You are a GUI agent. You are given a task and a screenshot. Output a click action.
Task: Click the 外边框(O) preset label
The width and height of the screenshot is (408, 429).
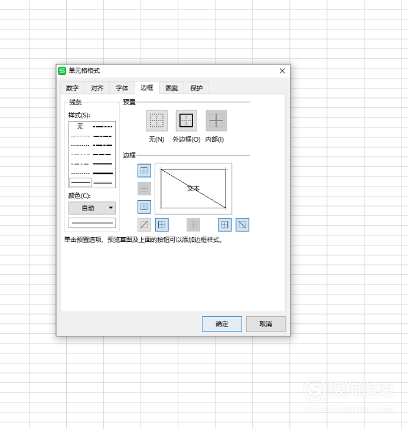click(x=187, y=139)
